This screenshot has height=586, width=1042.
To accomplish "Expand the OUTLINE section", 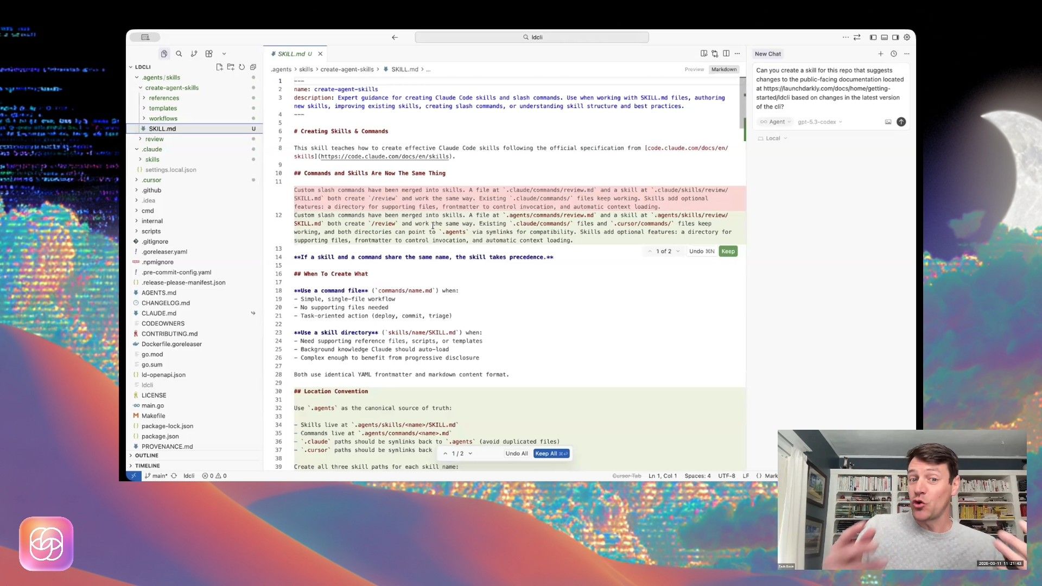I will click(147, 456).
